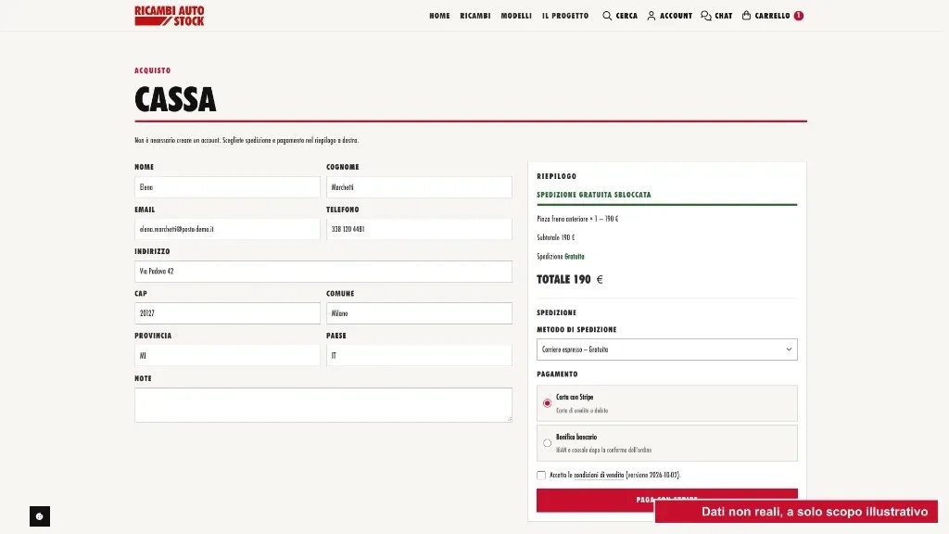949x534 pixels.
Task: Click 'Spedizione gratuita sbloccata' text
Action: click(594, 195)
